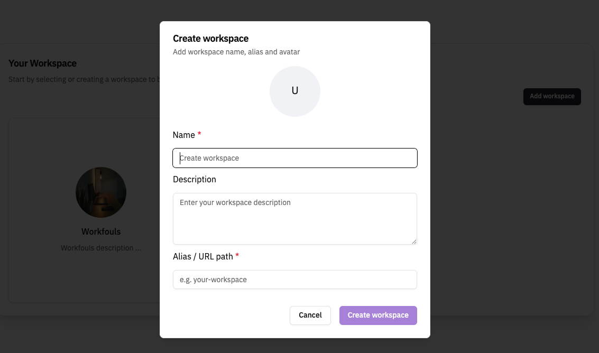The image size is (599, 353).
Task: Click the purple Create workspace button
Action: pyautogui.click(x=378, y=315)
